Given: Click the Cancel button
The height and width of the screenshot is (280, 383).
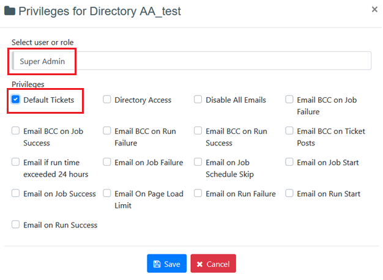Looking at the screenshot, I should click(x=212, y=263).
